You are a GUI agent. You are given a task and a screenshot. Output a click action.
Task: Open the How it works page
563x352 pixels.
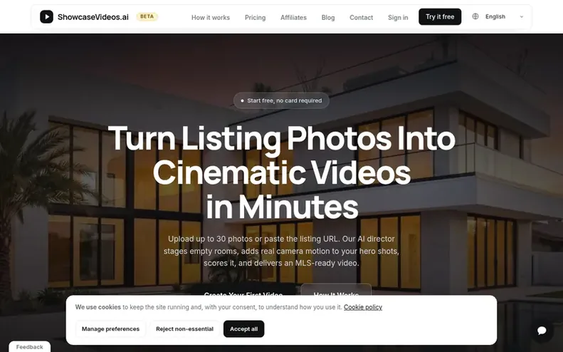tap(211, 17)
